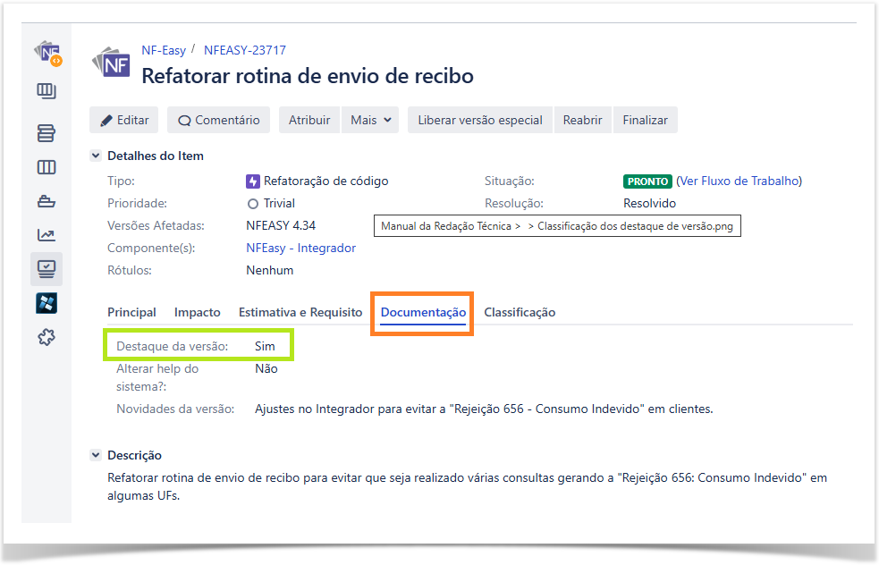Open the Estimativa e Requisito tab
879x565 pixels.
300,312
